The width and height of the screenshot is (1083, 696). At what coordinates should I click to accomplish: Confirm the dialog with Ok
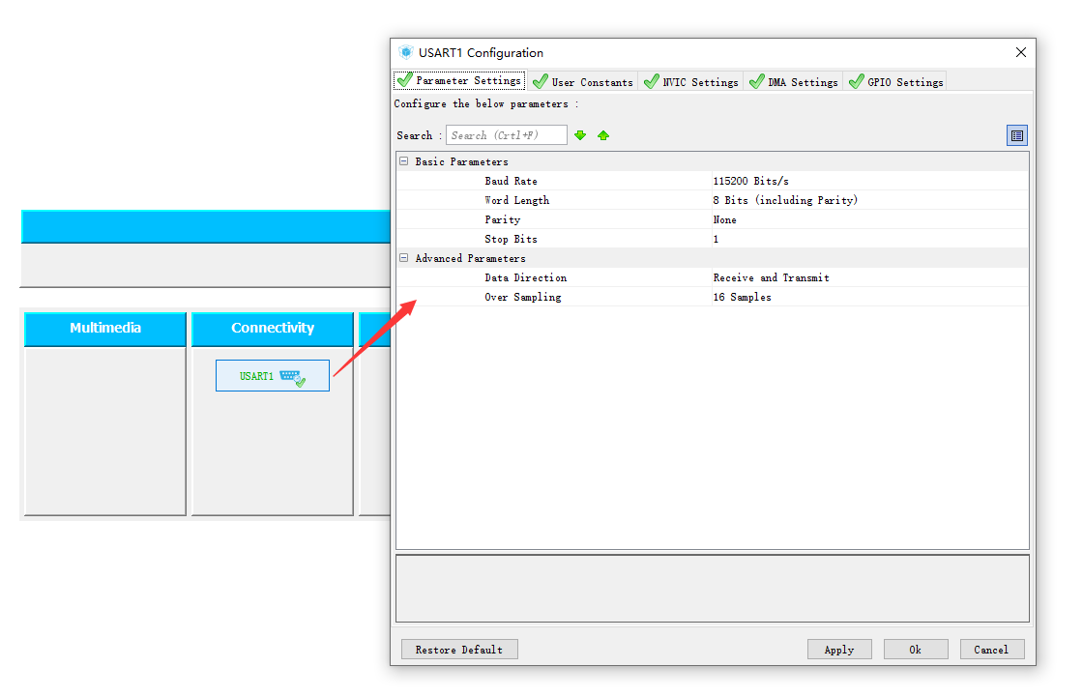915,650
